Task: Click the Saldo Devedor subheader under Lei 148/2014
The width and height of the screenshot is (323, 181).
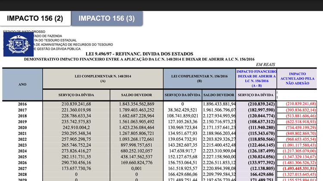Action: [x=137, y=94]
